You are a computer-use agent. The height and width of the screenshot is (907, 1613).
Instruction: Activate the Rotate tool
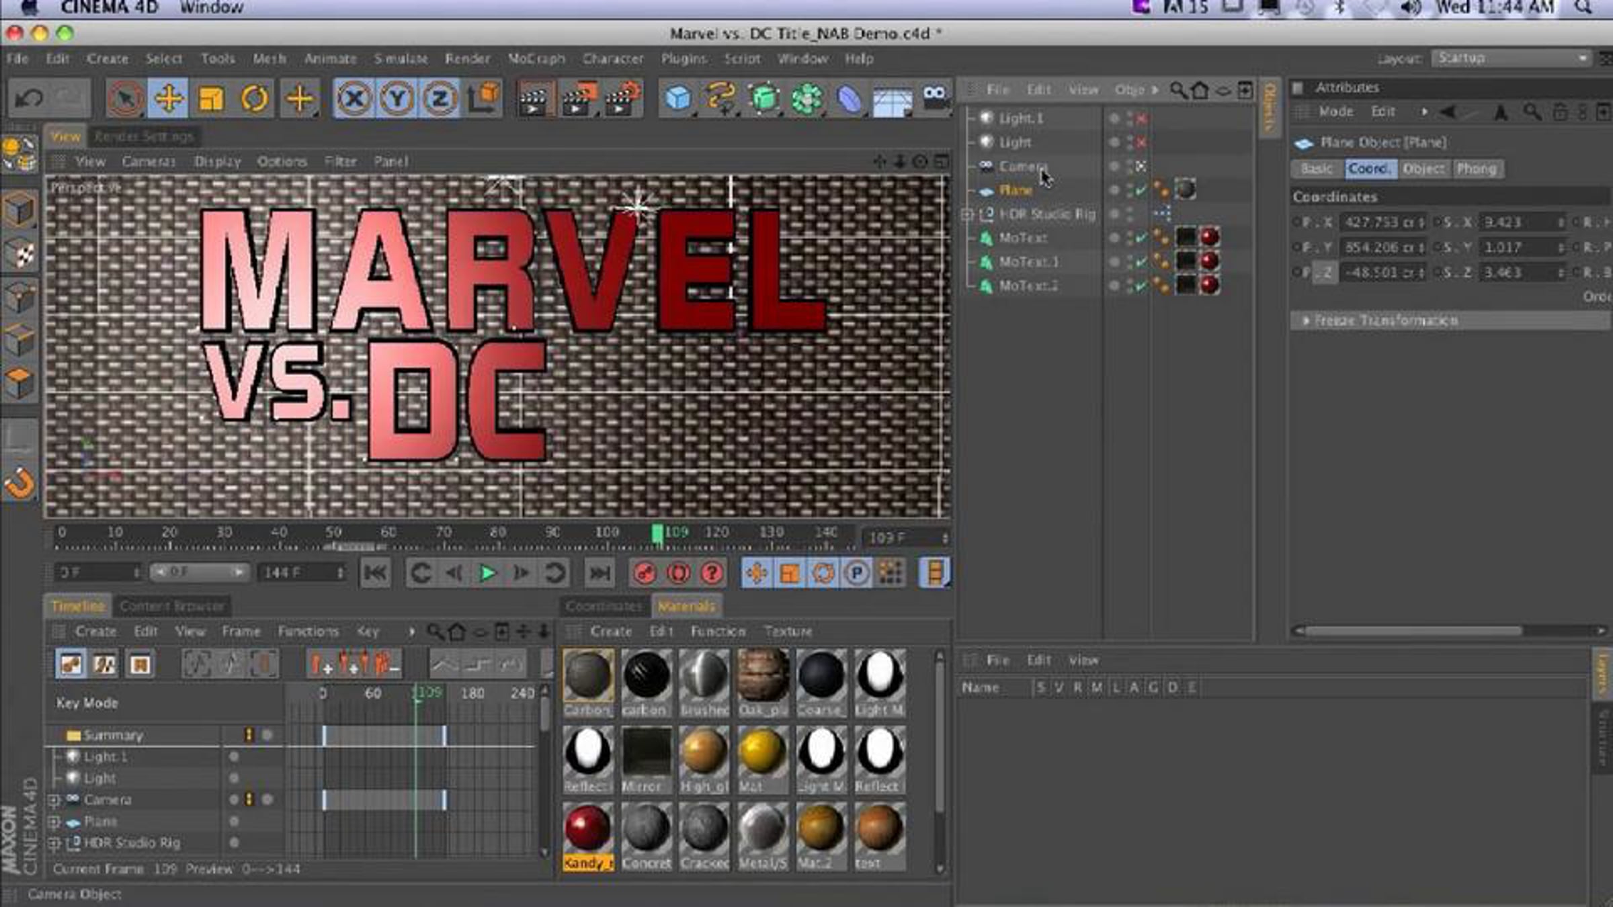click(254, 99)
